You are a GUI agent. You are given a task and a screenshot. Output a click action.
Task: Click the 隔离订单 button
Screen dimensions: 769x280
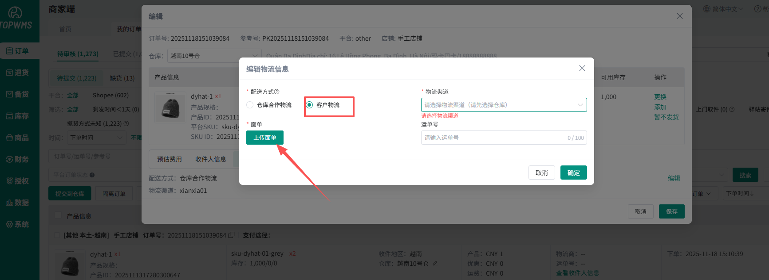[x=114, y=194]
